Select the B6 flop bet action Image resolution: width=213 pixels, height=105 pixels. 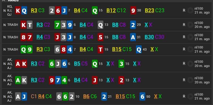pyautogui.click(x=86, y=96)
